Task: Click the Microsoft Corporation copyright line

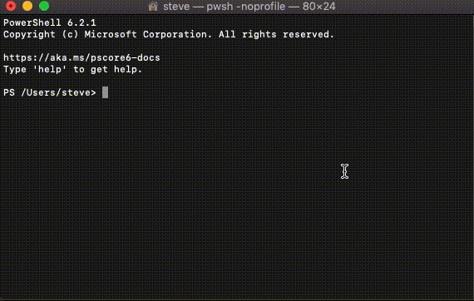Action: point(169,34)
